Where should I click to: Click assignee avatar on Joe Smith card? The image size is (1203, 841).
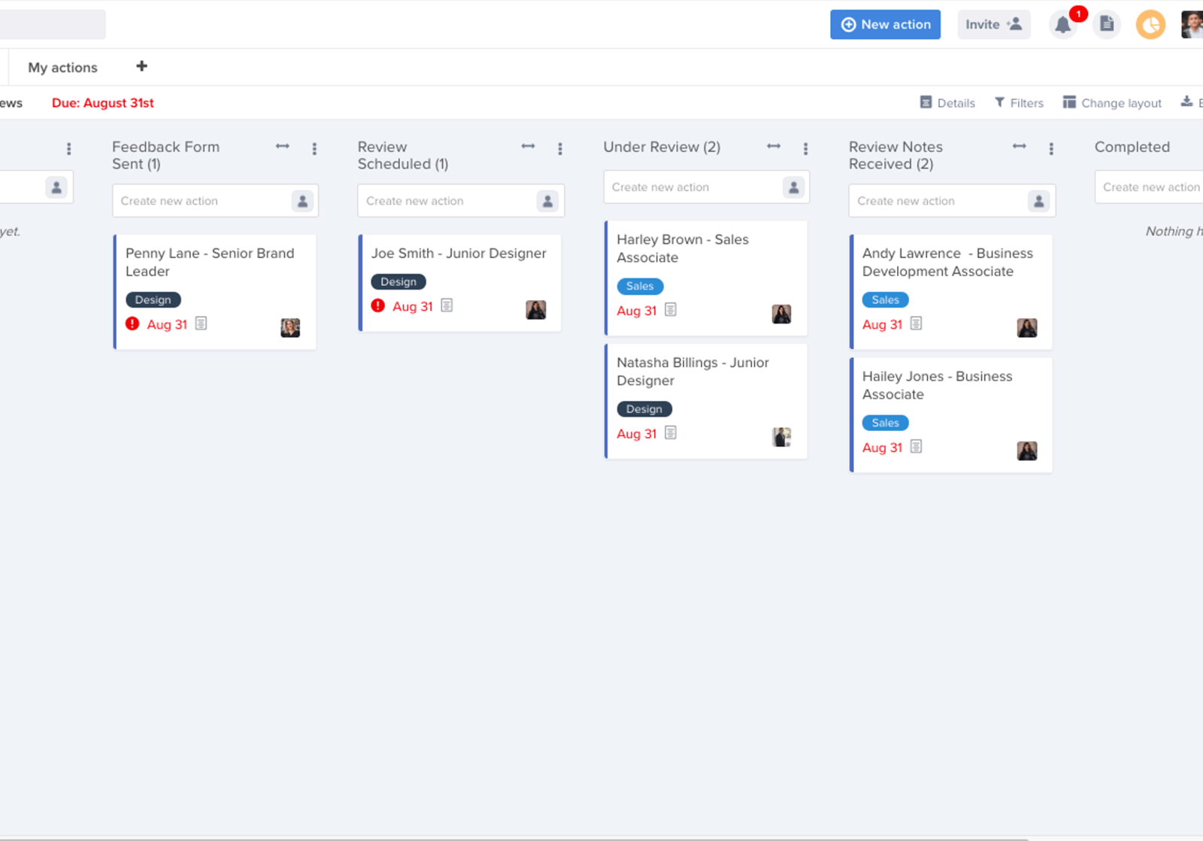[x=536, y=309]
